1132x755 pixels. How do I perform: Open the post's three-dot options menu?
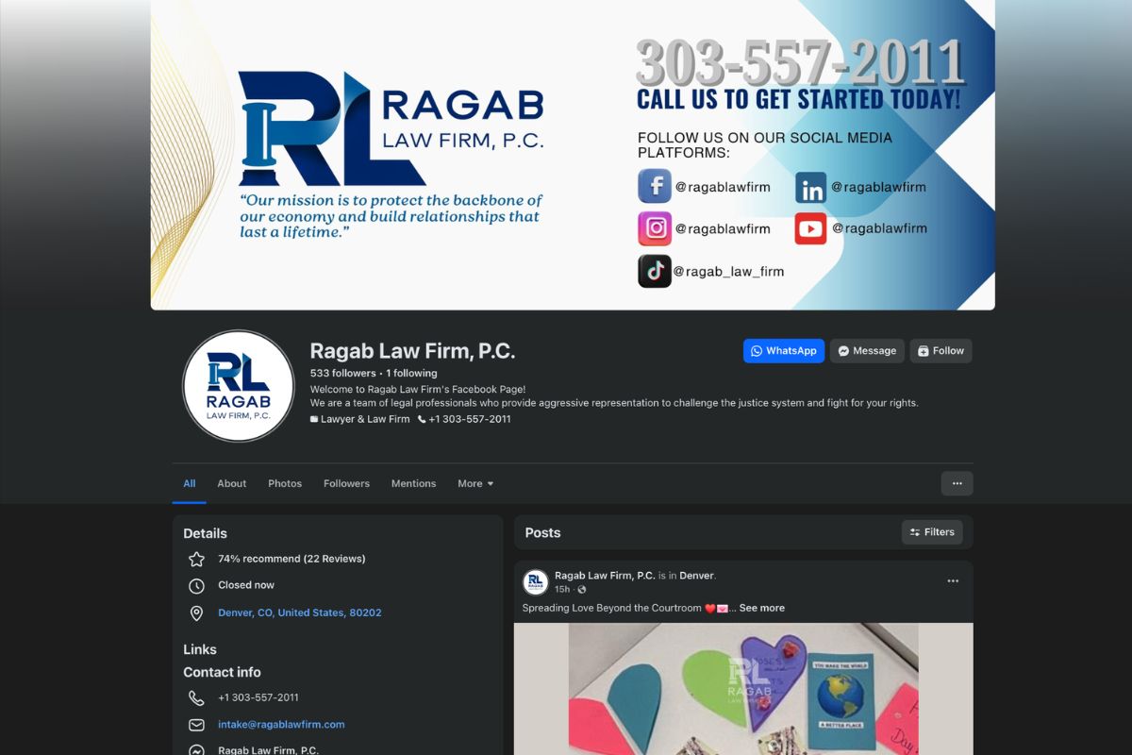(x=953, y=579)
